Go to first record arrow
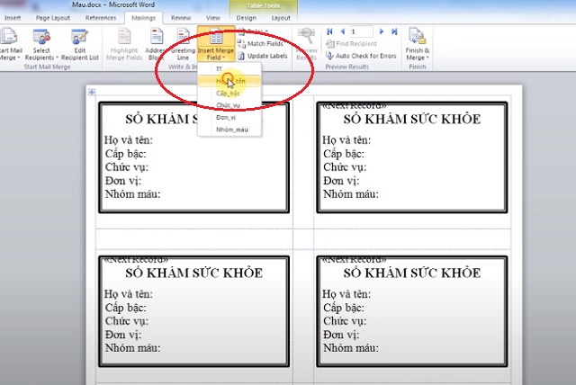 click(x=329, y=31)
